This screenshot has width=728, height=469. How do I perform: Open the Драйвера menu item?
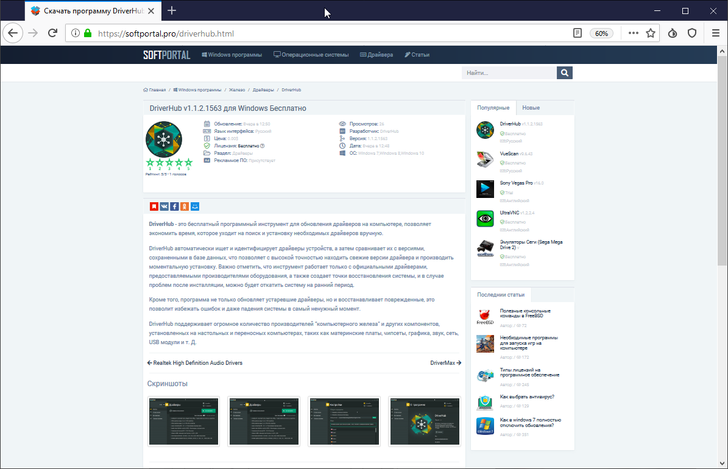[x=376, y=55]
